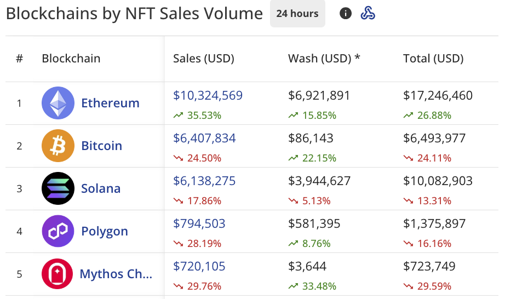Open the Ethereum blockchain link

(110, 103)
